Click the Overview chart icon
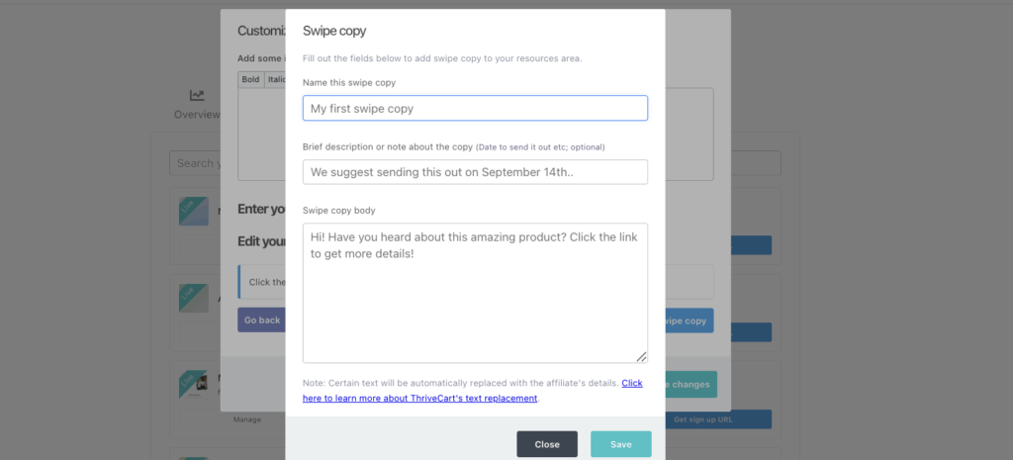Image resolution: width=1013 pixels, height=460 pixels. tap(197, 95)
